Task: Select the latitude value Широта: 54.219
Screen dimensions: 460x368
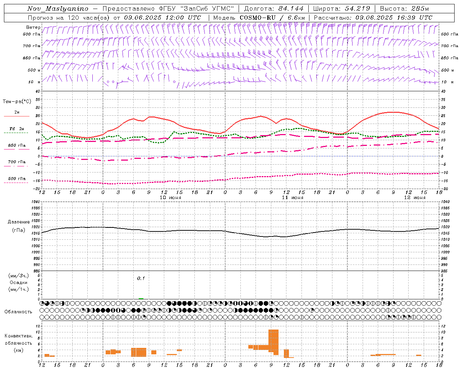Action: pos(342,9)
